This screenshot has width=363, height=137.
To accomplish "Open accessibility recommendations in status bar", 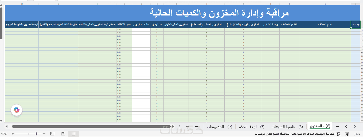I will pos(295,134).
